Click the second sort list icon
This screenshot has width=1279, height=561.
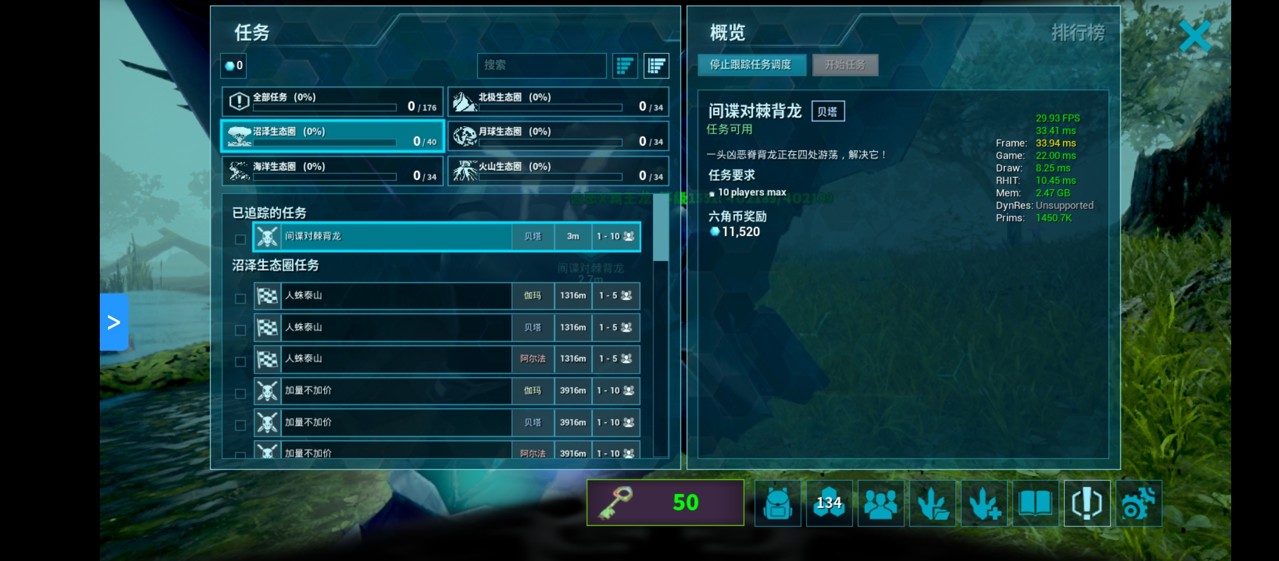point(656,65)
